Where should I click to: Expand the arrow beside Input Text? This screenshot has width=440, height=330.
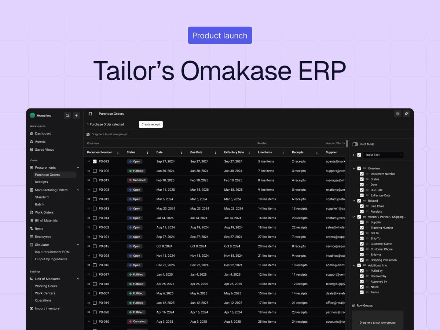(x=354, y=155)
